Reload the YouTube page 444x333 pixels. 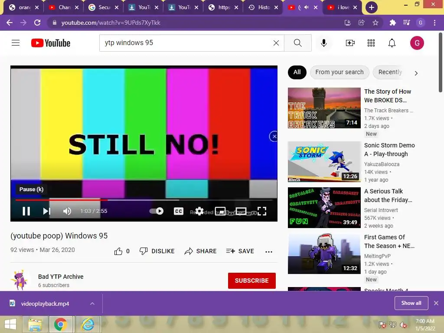pyautogui.click(x=37, y=23)
